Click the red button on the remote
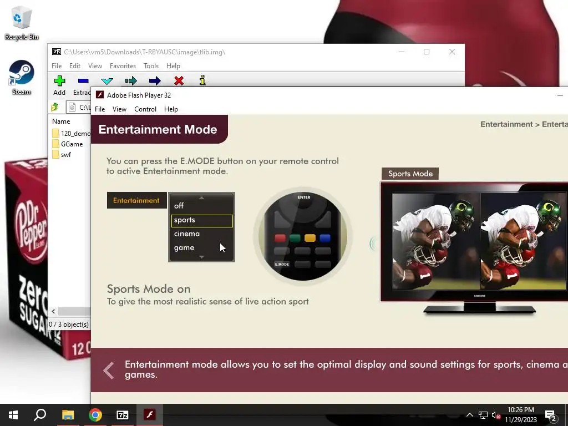The width and height of the screenshot is (568, 426). pos(280,238)
